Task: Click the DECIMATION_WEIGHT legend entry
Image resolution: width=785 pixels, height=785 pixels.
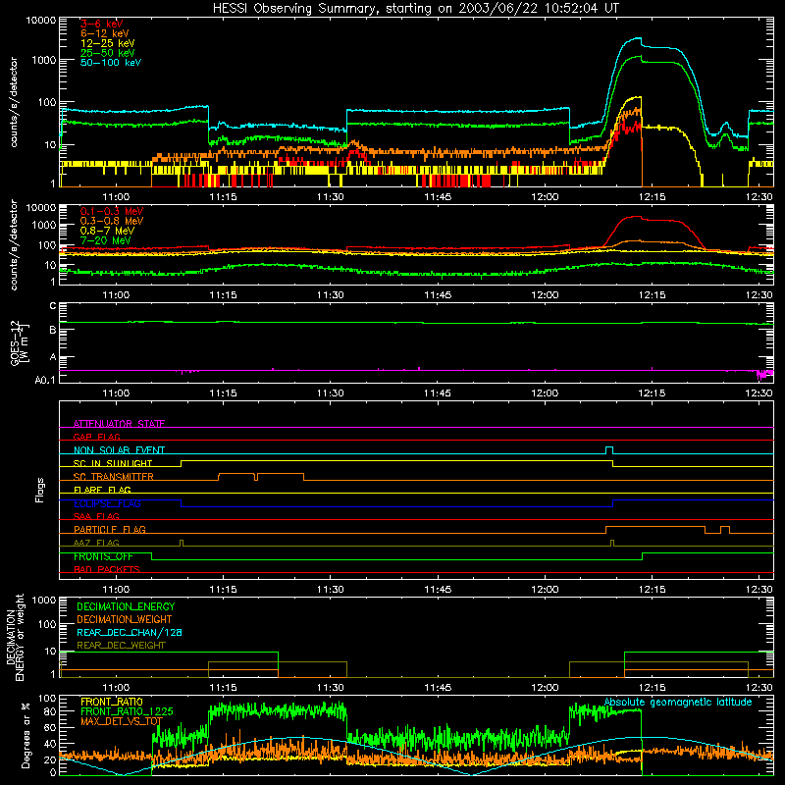Action: [125, 619]
